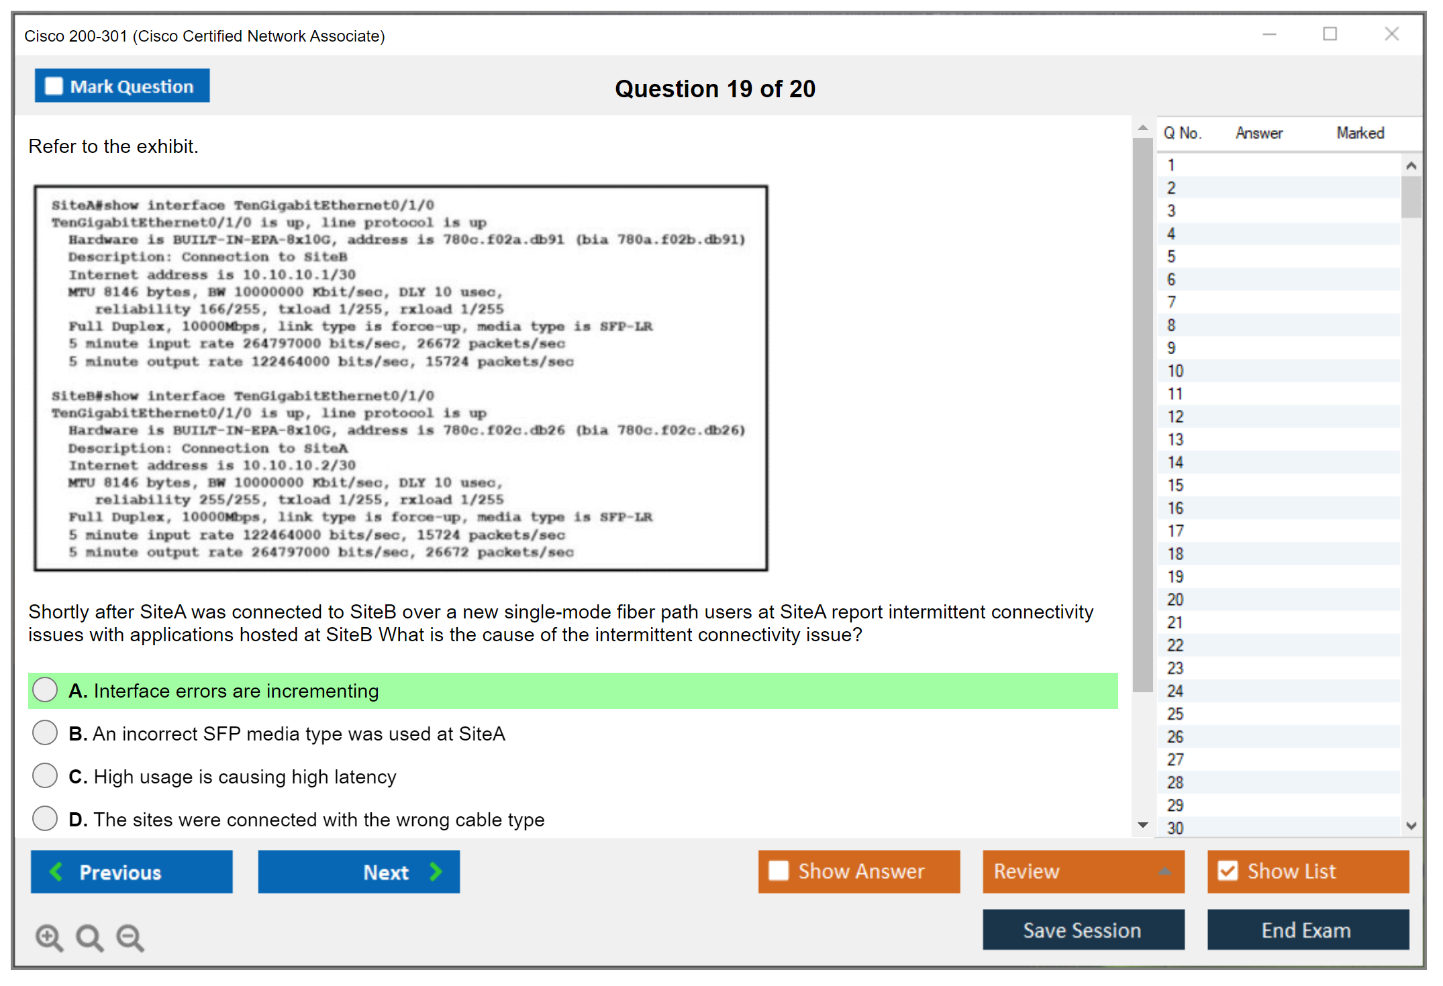Select question 19 in the list
This screenshot has height=986, width=1443.
1176,577
